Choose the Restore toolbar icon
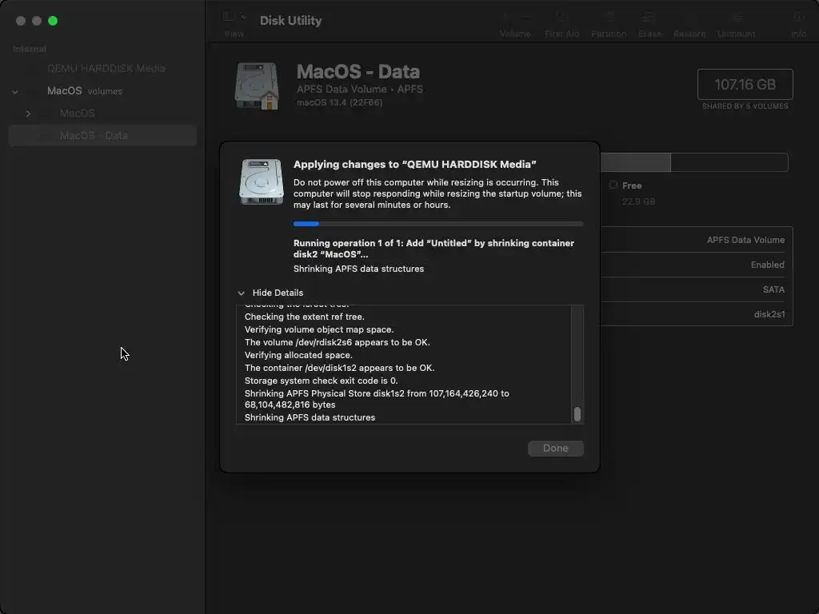Image resolution: width=819 pixels, height=614 pixels. pos(689,17)
